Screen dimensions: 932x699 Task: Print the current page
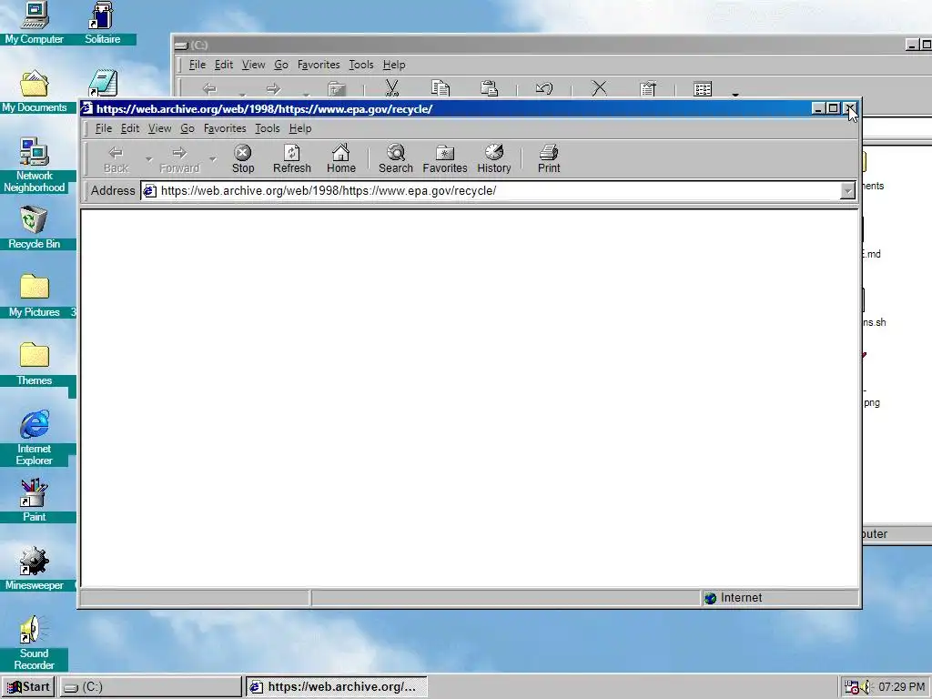pos(549,158)
